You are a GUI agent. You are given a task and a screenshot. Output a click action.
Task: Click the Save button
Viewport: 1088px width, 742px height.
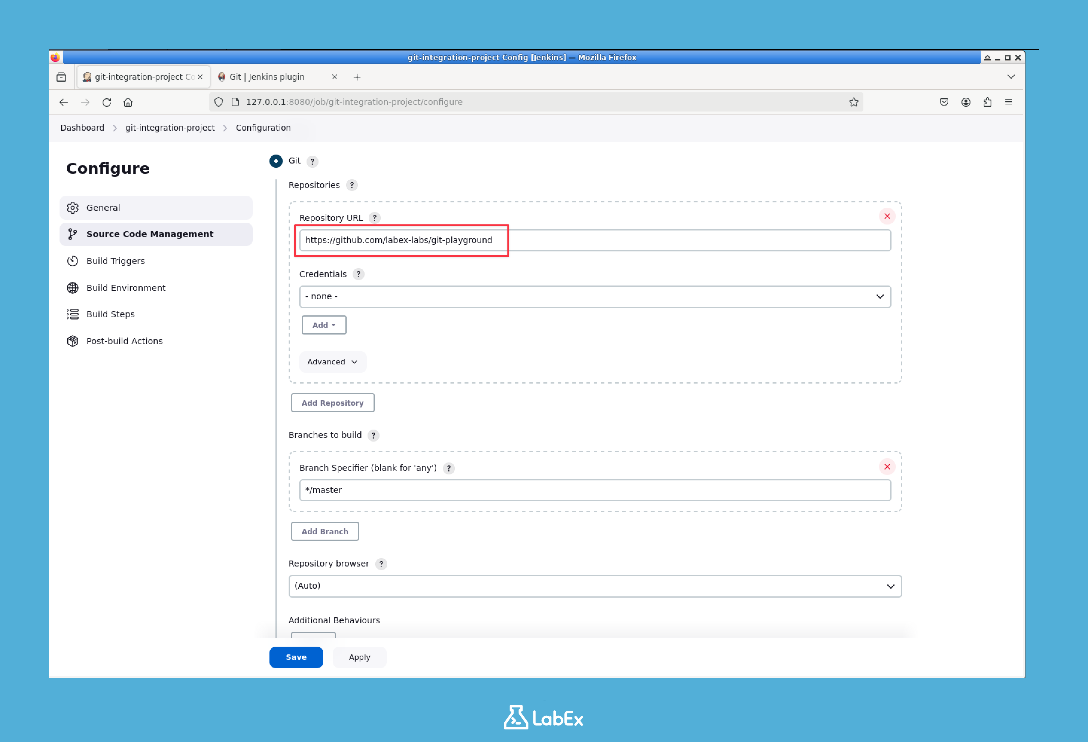pos(296,657)
